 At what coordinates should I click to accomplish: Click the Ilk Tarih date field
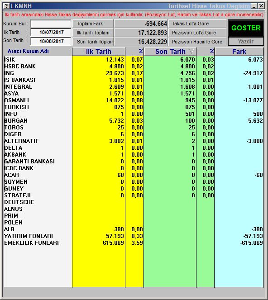(51, 32)
